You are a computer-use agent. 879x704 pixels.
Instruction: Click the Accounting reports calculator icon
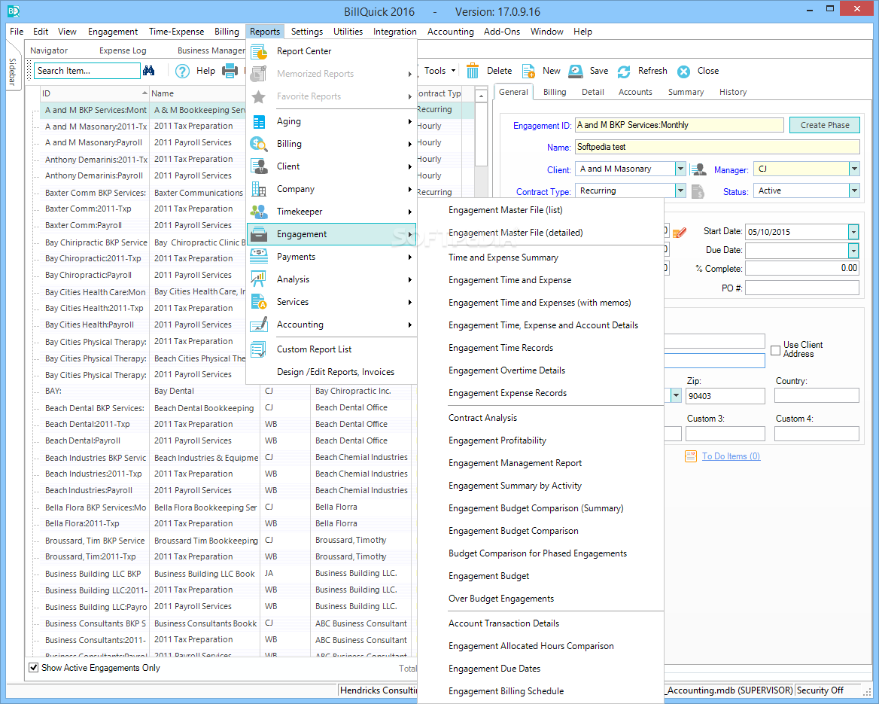(259, 325)
